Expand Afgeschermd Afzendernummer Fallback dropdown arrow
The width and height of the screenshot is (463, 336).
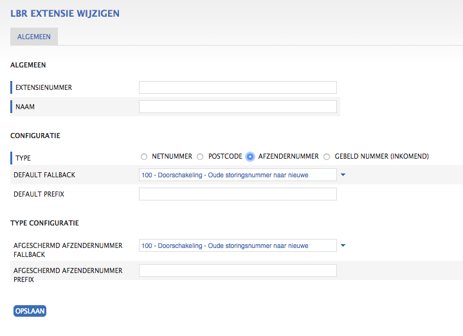coord(343,245)
